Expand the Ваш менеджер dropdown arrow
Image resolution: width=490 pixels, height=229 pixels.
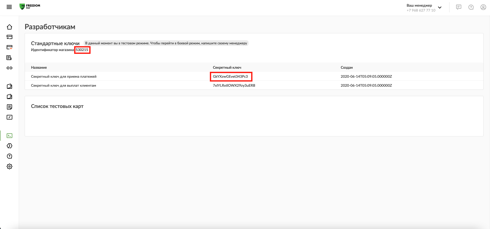coord(440,8)
